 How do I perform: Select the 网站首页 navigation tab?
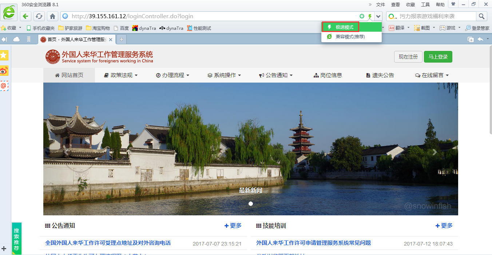[69, 75]
